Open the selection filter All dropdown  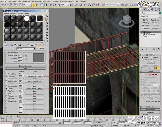coord(30,4)
